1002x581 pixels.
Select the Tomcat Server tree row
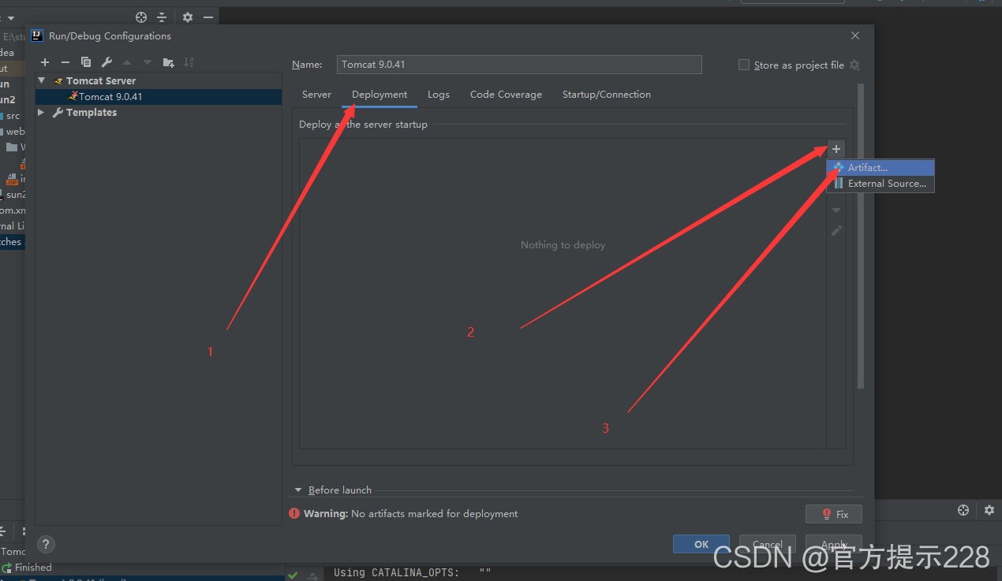pos(159,80)
